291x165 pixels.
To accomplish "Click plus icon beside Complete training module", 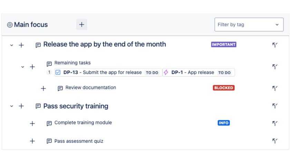I will coord(32,123).
